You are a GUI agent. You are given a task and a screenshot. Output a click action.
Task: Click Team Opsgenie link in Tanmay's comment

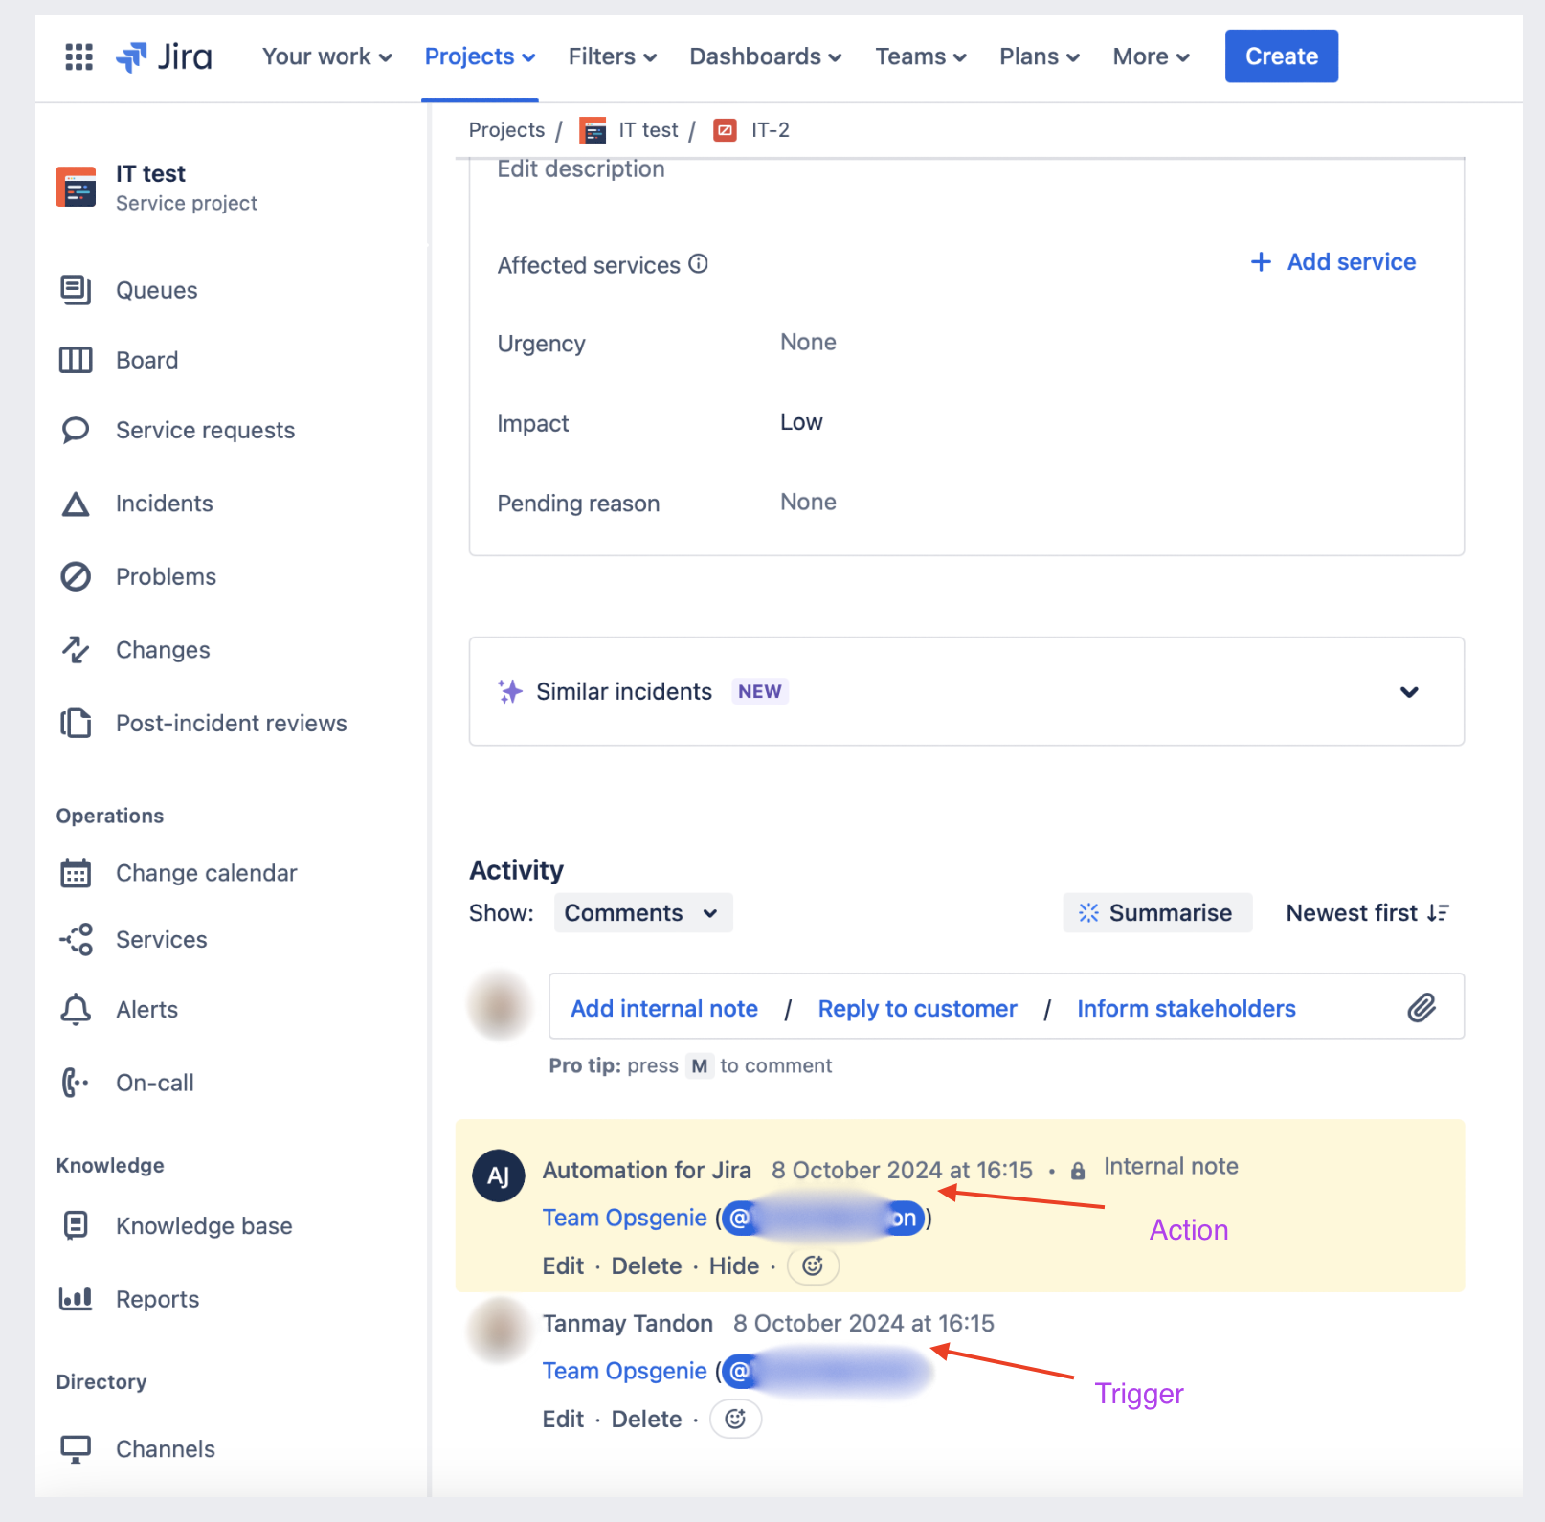[x=624, y=1371]
